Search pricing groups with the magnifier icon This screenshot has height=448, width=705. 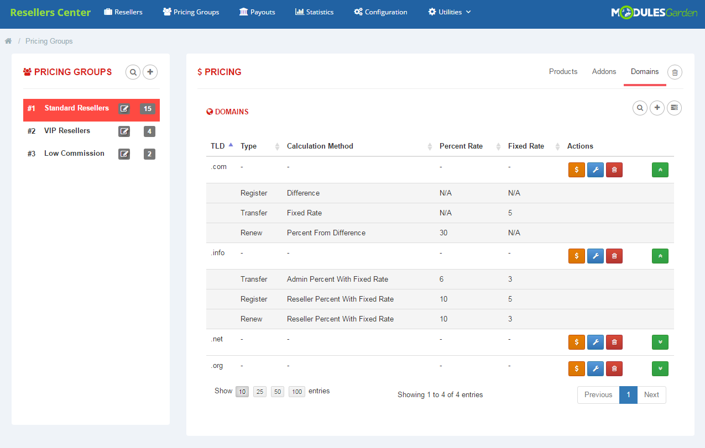[133, 72]
